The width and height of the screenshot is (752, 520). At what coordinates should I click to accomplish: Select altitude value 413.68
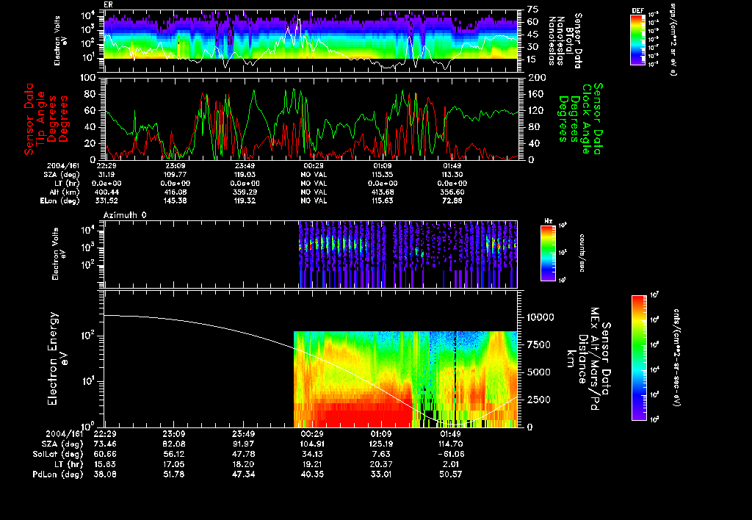click(383, 192)
